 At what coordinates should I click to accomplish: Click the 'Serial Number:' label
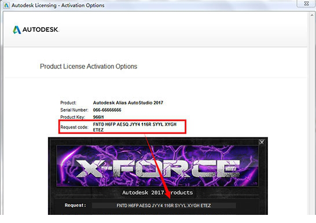pos(74,110)
